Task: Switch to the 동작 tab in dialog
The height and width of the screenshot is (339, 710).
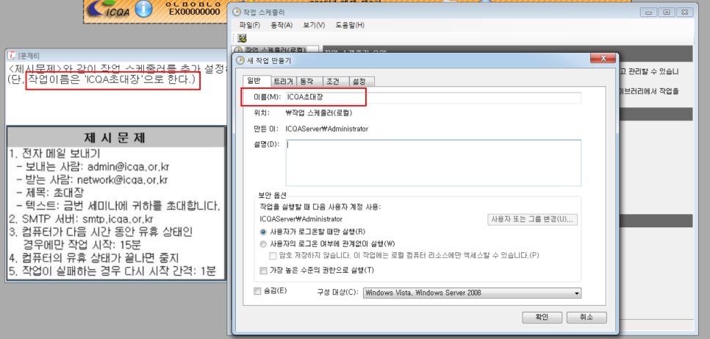Action: (x=309, y=82)
